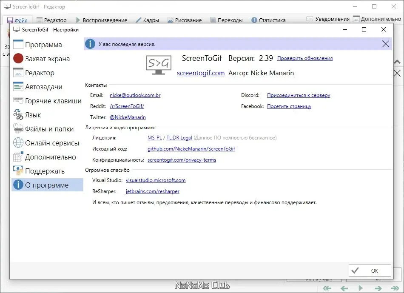This screenshot has width=404, height=293.
Task: Click the ScreenToGif S>G logo
Action: click(159, 65)
